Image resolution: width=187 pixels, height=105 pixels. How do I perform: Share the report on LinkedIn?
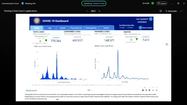point(149,90)
